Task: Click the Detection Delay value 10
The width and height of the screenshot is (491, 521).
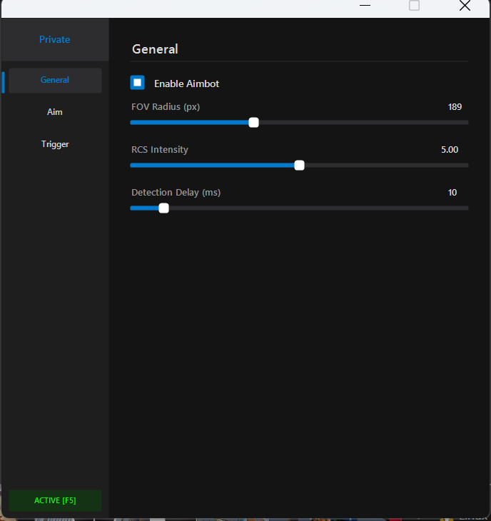Action: pos(452,193)
